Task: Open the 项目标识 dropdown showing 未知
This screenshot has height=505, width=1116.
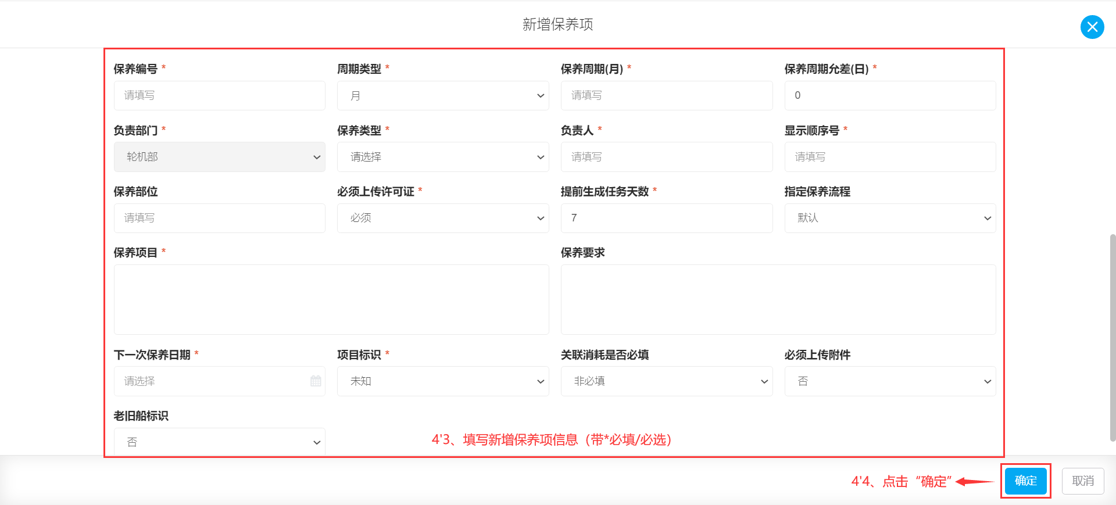Action: tap(443, 381)
